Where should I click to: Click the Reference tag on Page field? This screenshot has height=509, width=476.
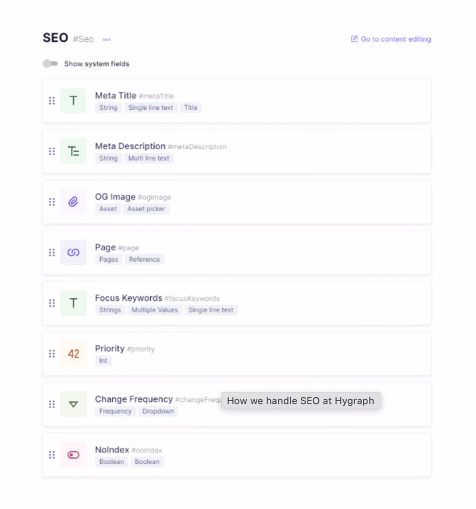click(144, 259)
